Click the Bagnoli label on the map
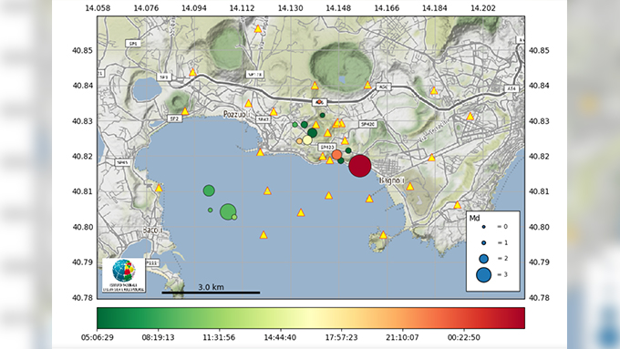Screen dimensions: 620x349 (x=392, y=180)
